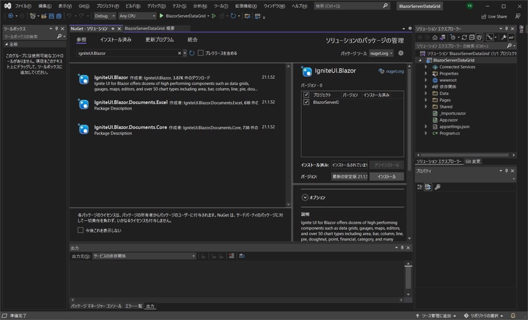This screenshot has width=528, height=320.
Task: Click the インストール button
Action: tap(386, 176)
